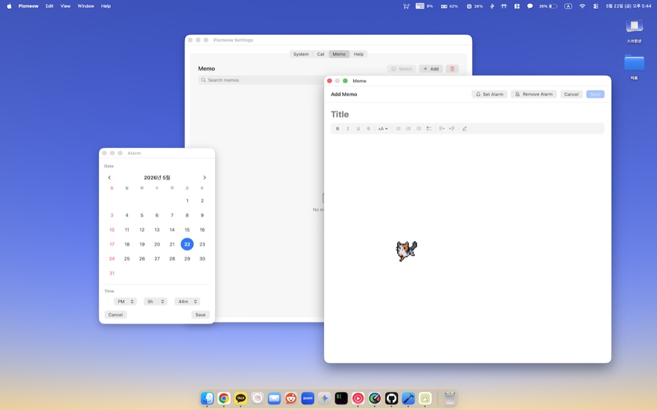Click the Memo tab in Pixmeow Settings

click(339, 54)
